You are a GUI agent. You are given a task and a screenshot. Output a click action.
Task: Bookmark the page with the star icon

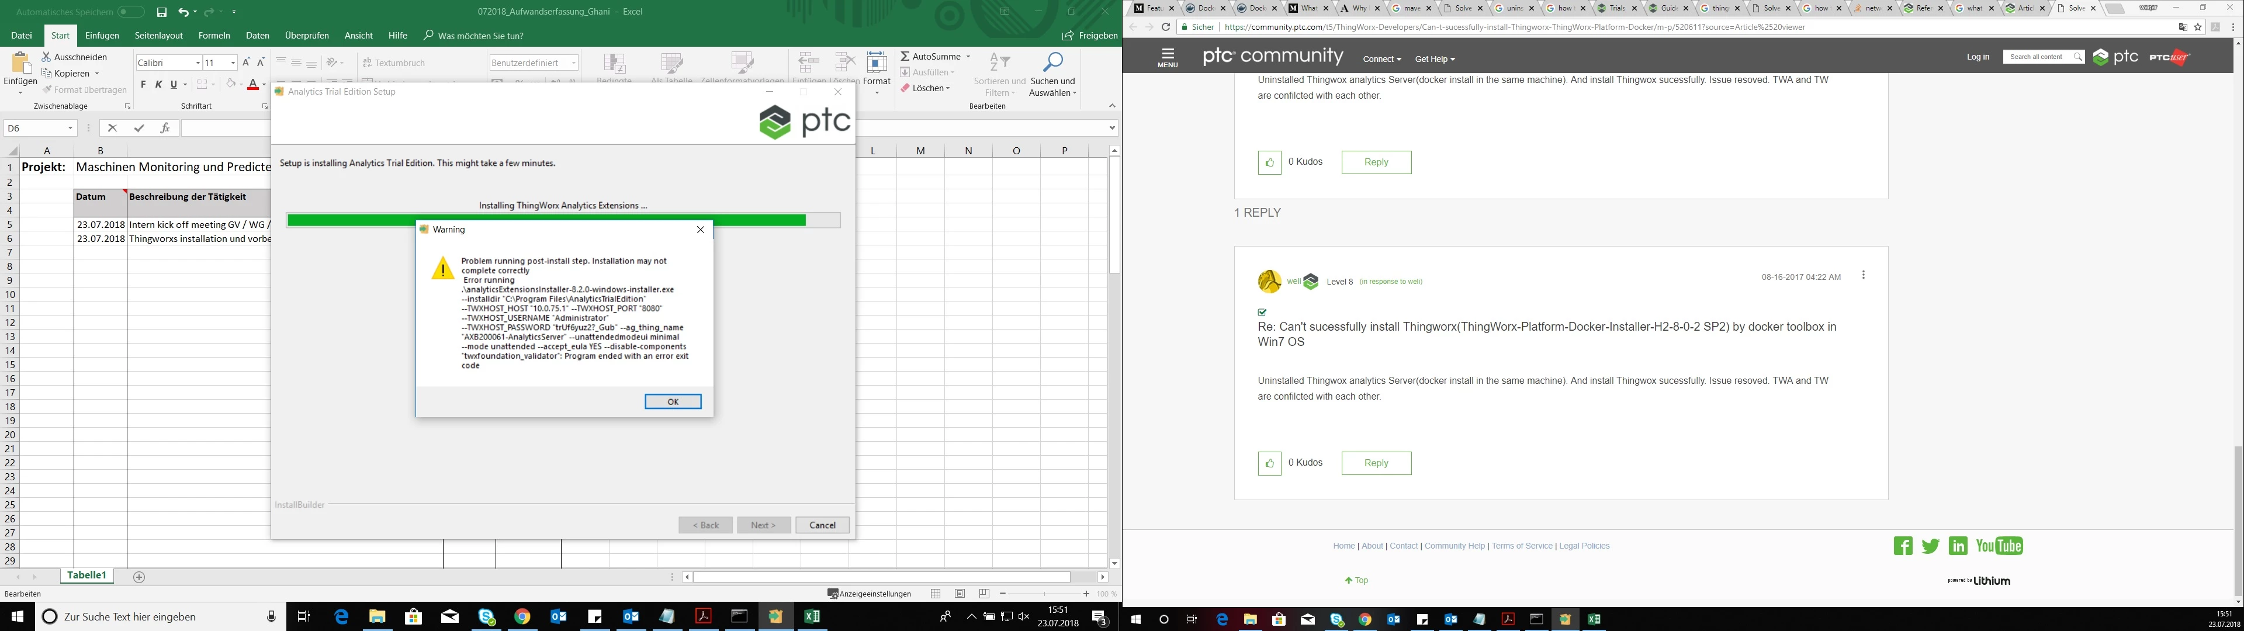point(2198,27)
